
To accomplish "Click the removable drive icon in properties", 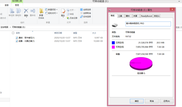I will pyautogui.click(x=115, y=25).
